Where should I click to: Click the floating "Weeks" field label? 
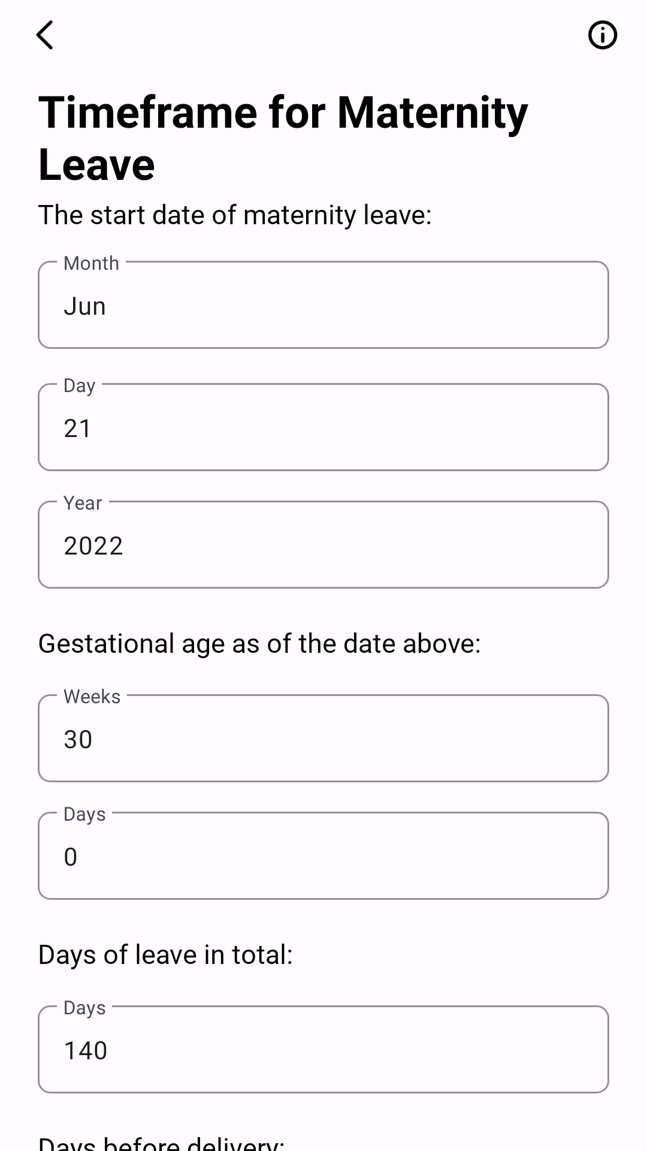[92, 697]
